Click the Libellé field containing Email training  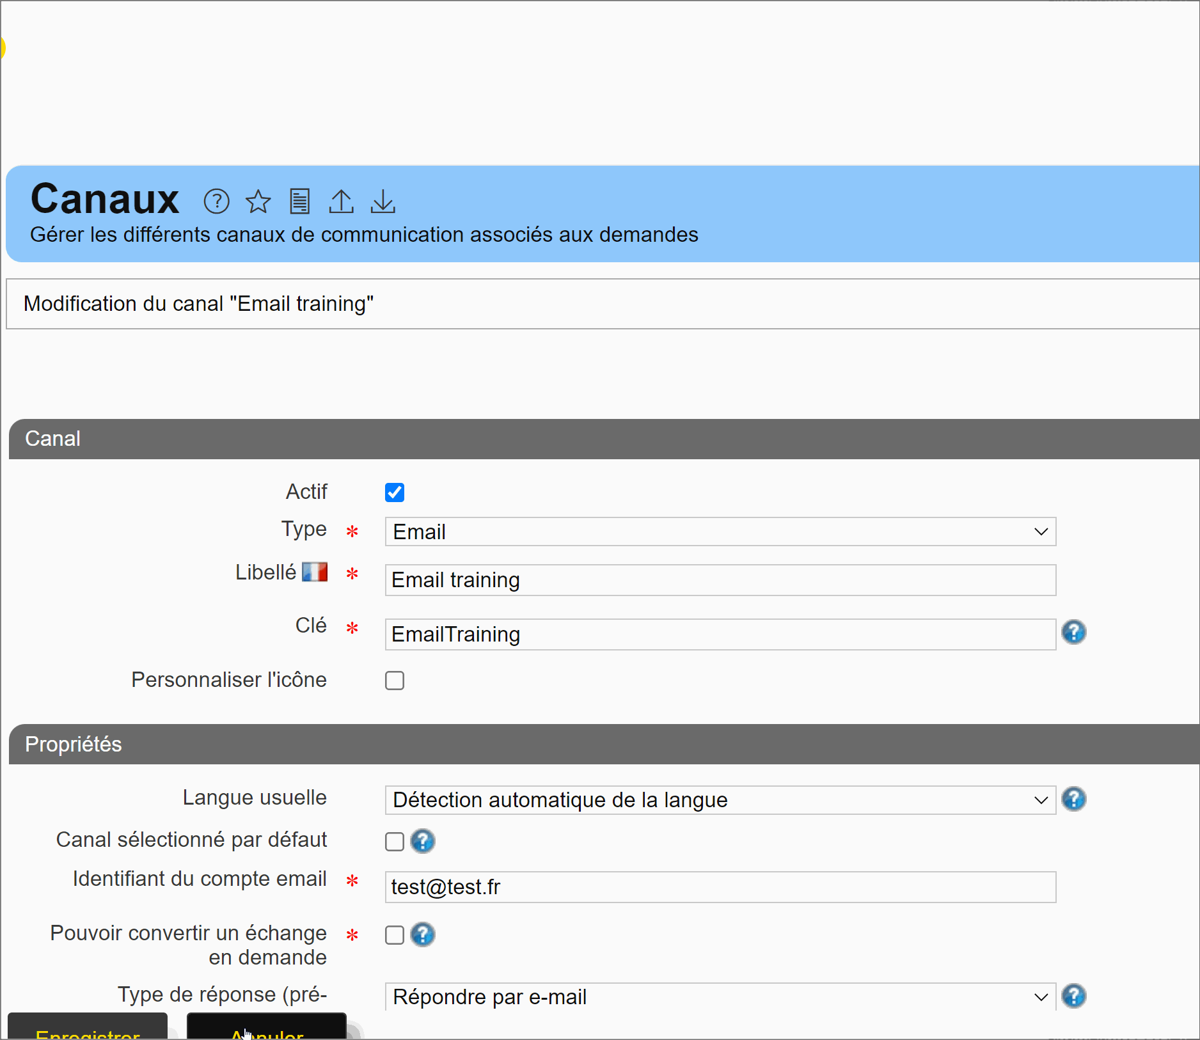tap(720, 580)
